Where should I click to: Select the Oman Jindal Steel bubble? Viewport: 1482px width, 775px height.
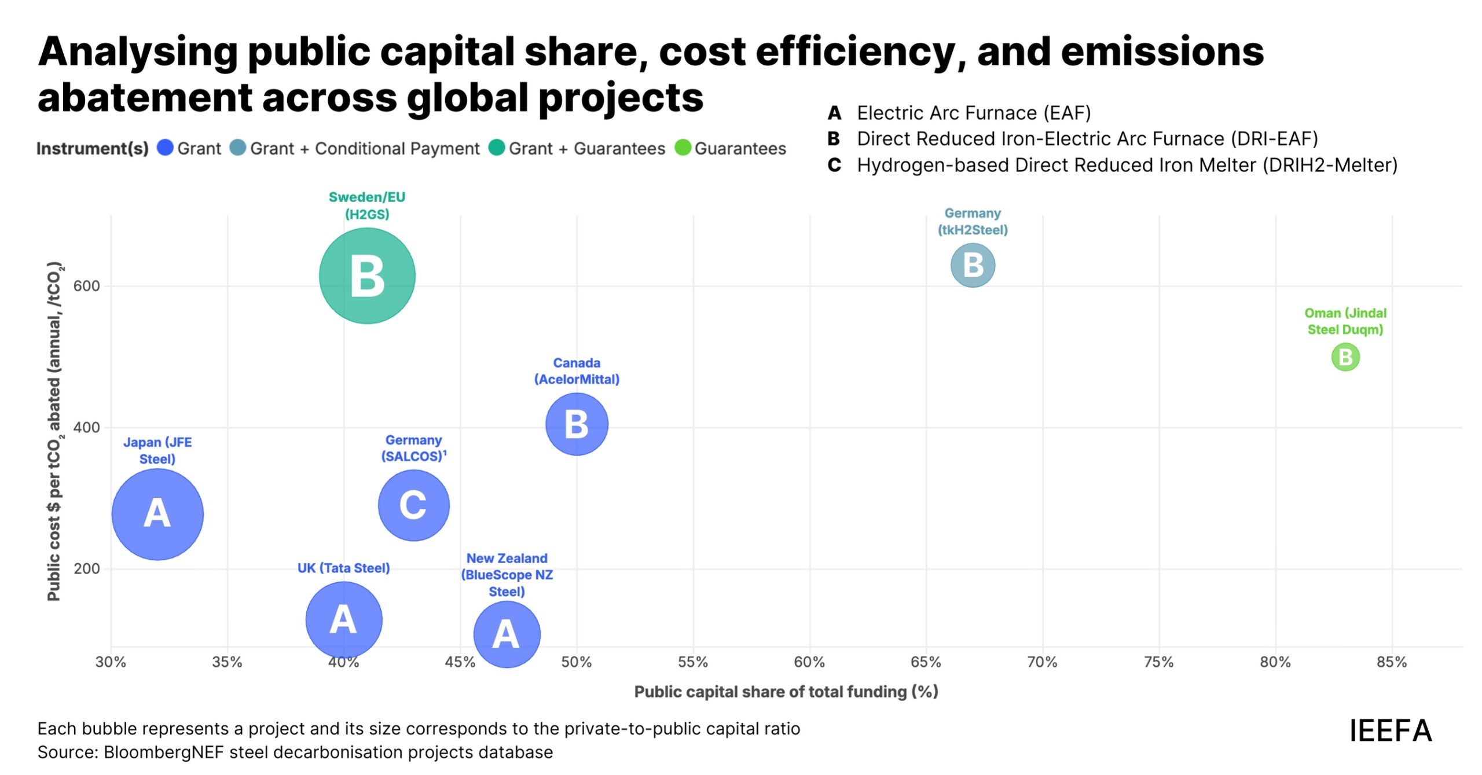click(x=1345, y=357)
